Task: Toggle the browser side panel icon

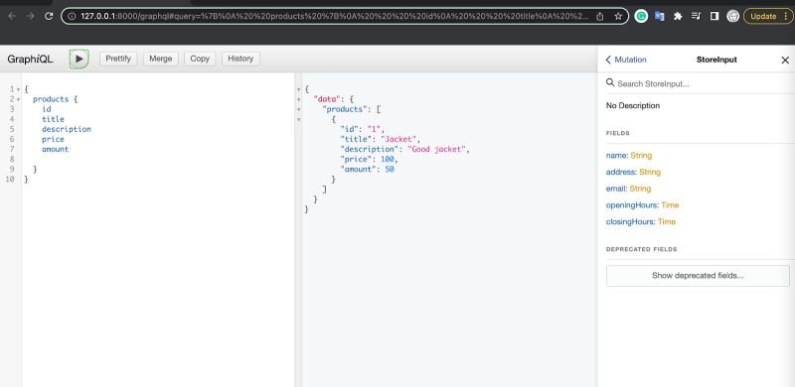Action: point(715,16)
